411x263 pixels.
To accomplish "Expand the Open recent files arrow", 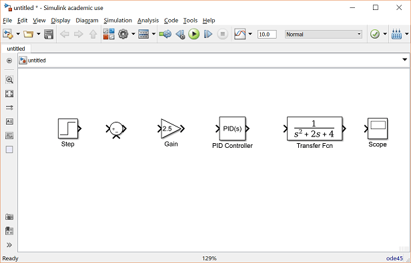I will point(39,34).
